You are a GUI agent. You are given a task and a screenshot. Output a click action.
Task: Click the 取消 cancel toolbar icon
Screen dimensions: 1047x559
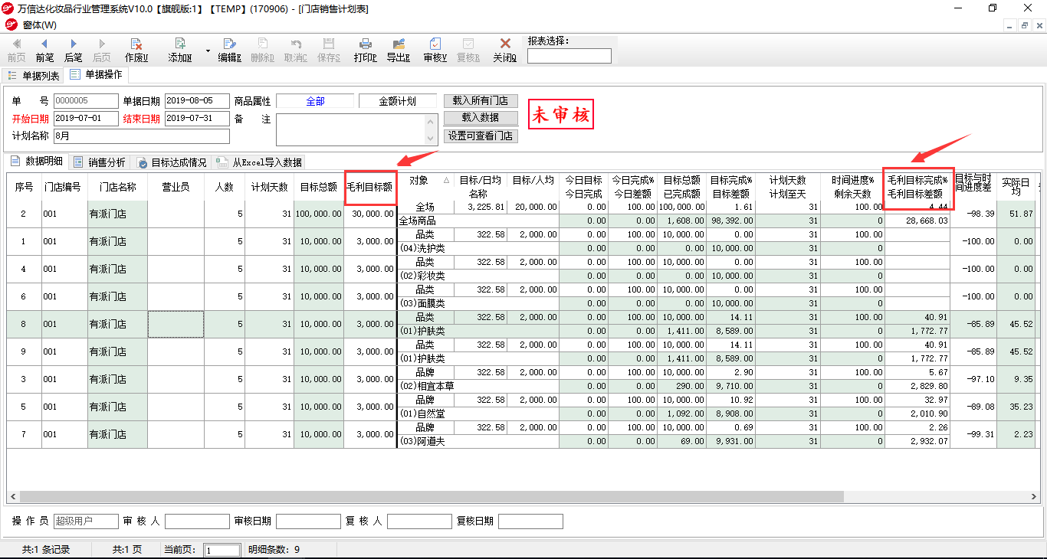click(295, 50)
